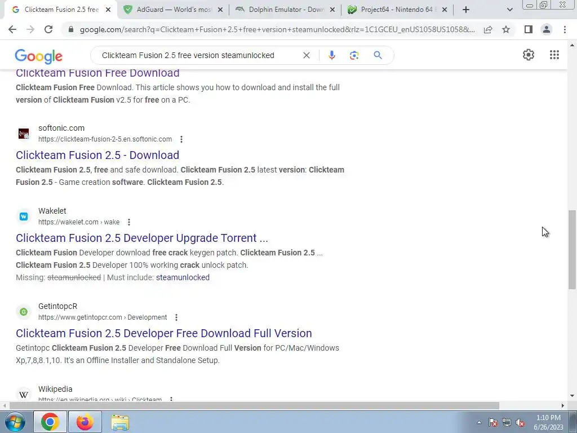
Task: Expand the tab search dropdown
Action: [x=509, y=10]
